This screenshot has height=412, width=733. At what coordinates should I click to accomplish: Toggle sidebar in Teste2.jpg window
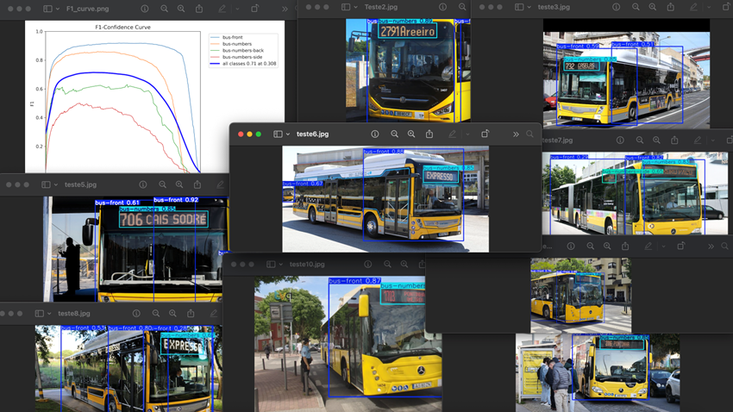[346, 7]
